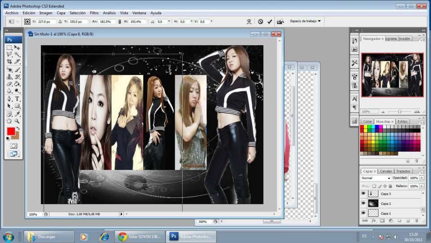431x243 pixels.
Task: Select the Blur tool
Action: 9,91
